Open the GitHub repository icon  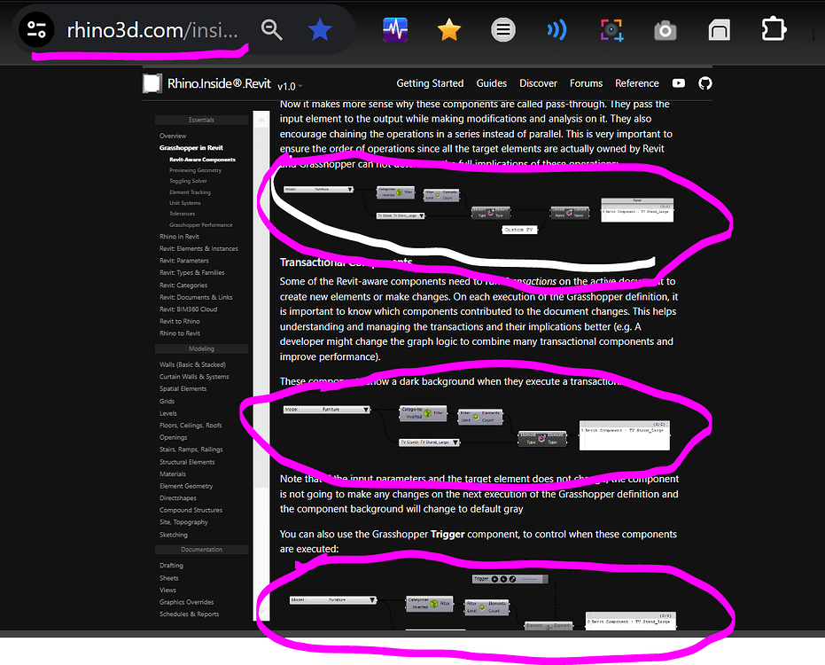point(704,82)
